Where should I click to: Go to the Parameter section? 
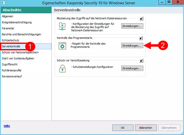click(8, 28)
